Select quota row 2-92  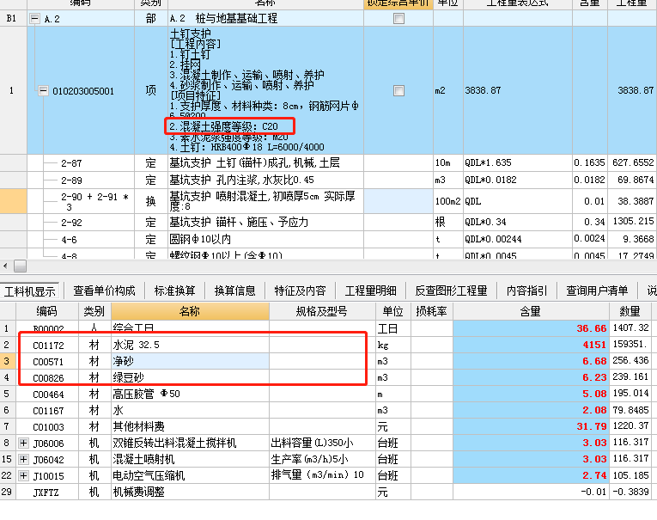click(71, 223)
